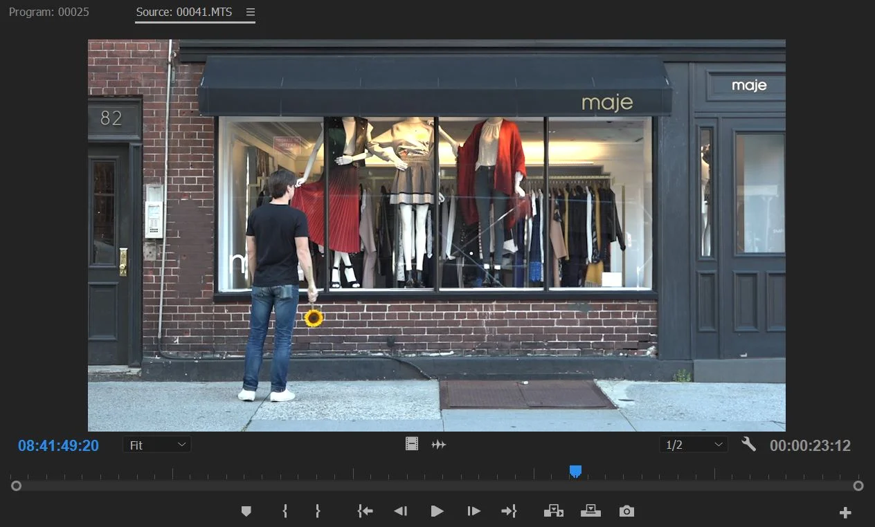Open the Fit zoom level dropdown
Viewport: 875px width, 527px height.
pyautogui.click(x=157, y=445)
